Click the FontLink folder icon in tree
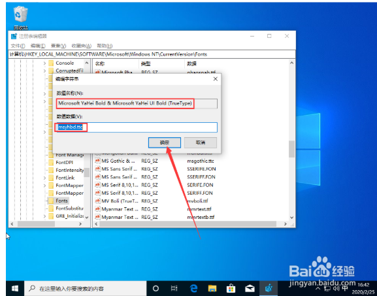This screenshot has height=296, width=377. point(51,178)
